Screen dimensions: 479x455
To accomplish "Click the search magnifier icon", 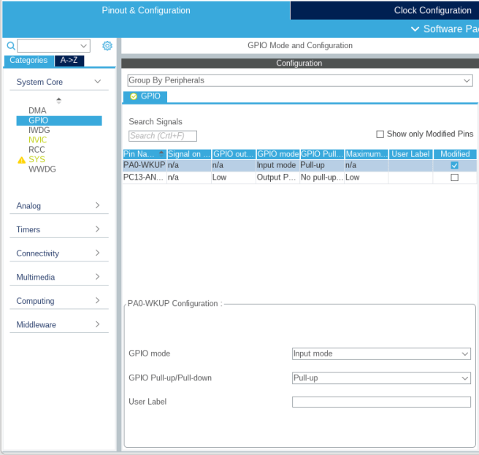I will [10, 46].
